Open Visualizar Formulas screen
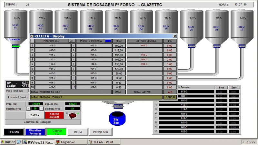 pyautogui.click(x=35, y=131)
